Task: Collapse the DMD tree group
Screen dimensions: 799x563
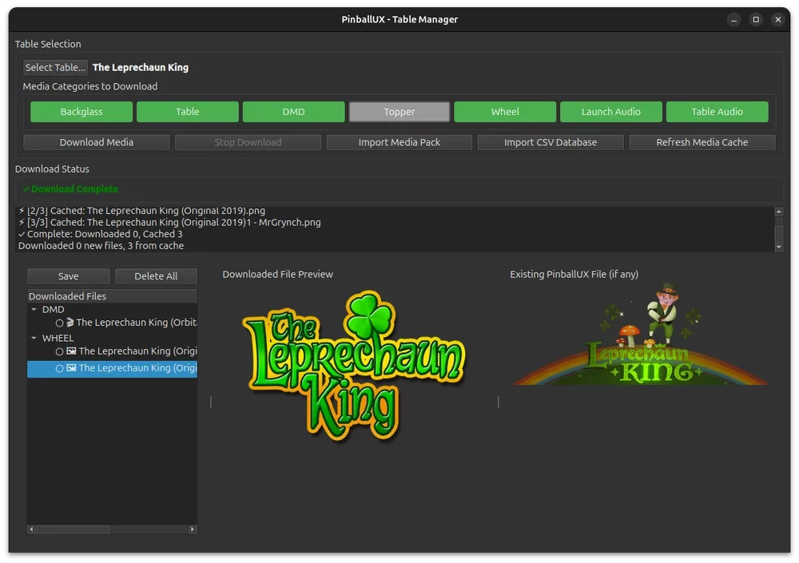Action: point(34,309)
